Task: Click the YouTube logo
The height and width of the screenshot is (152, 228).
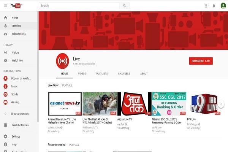Action: [16, 6]
